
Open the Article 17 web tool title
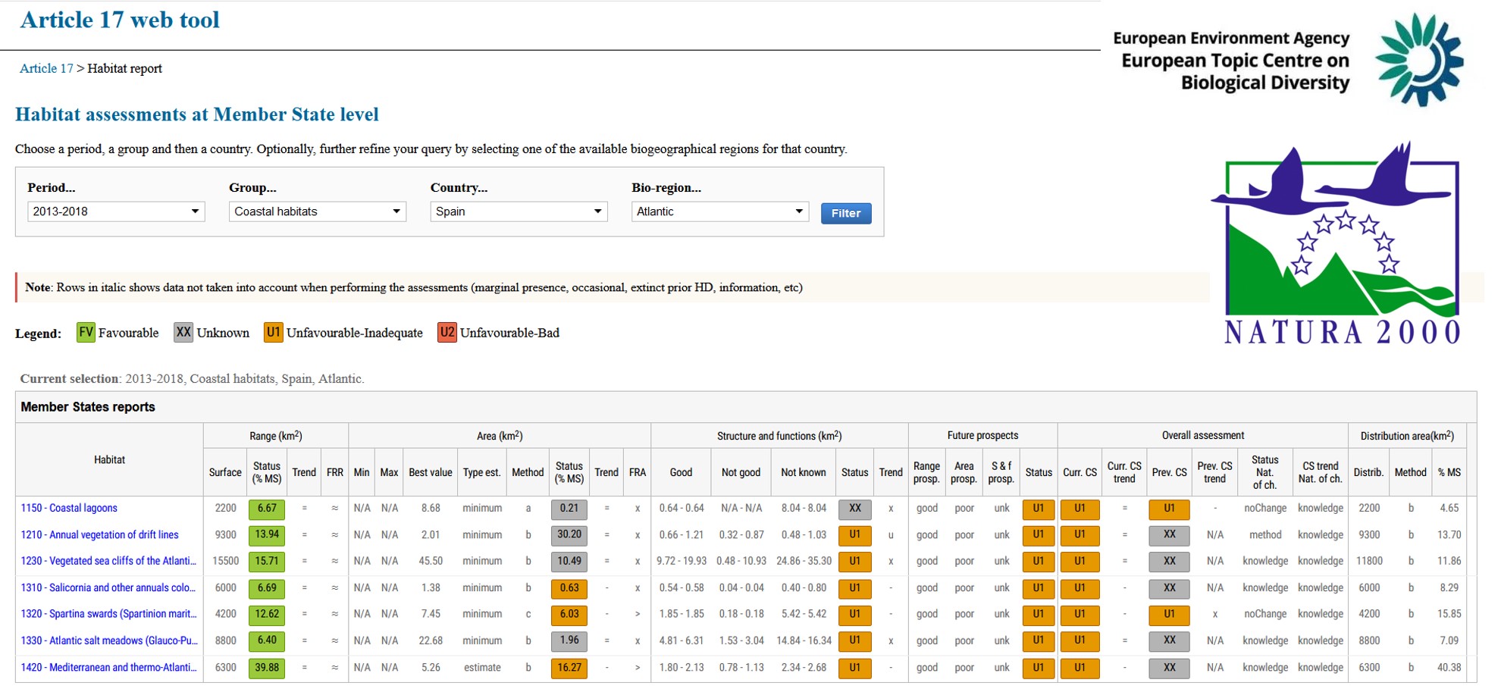click(120, 20)
